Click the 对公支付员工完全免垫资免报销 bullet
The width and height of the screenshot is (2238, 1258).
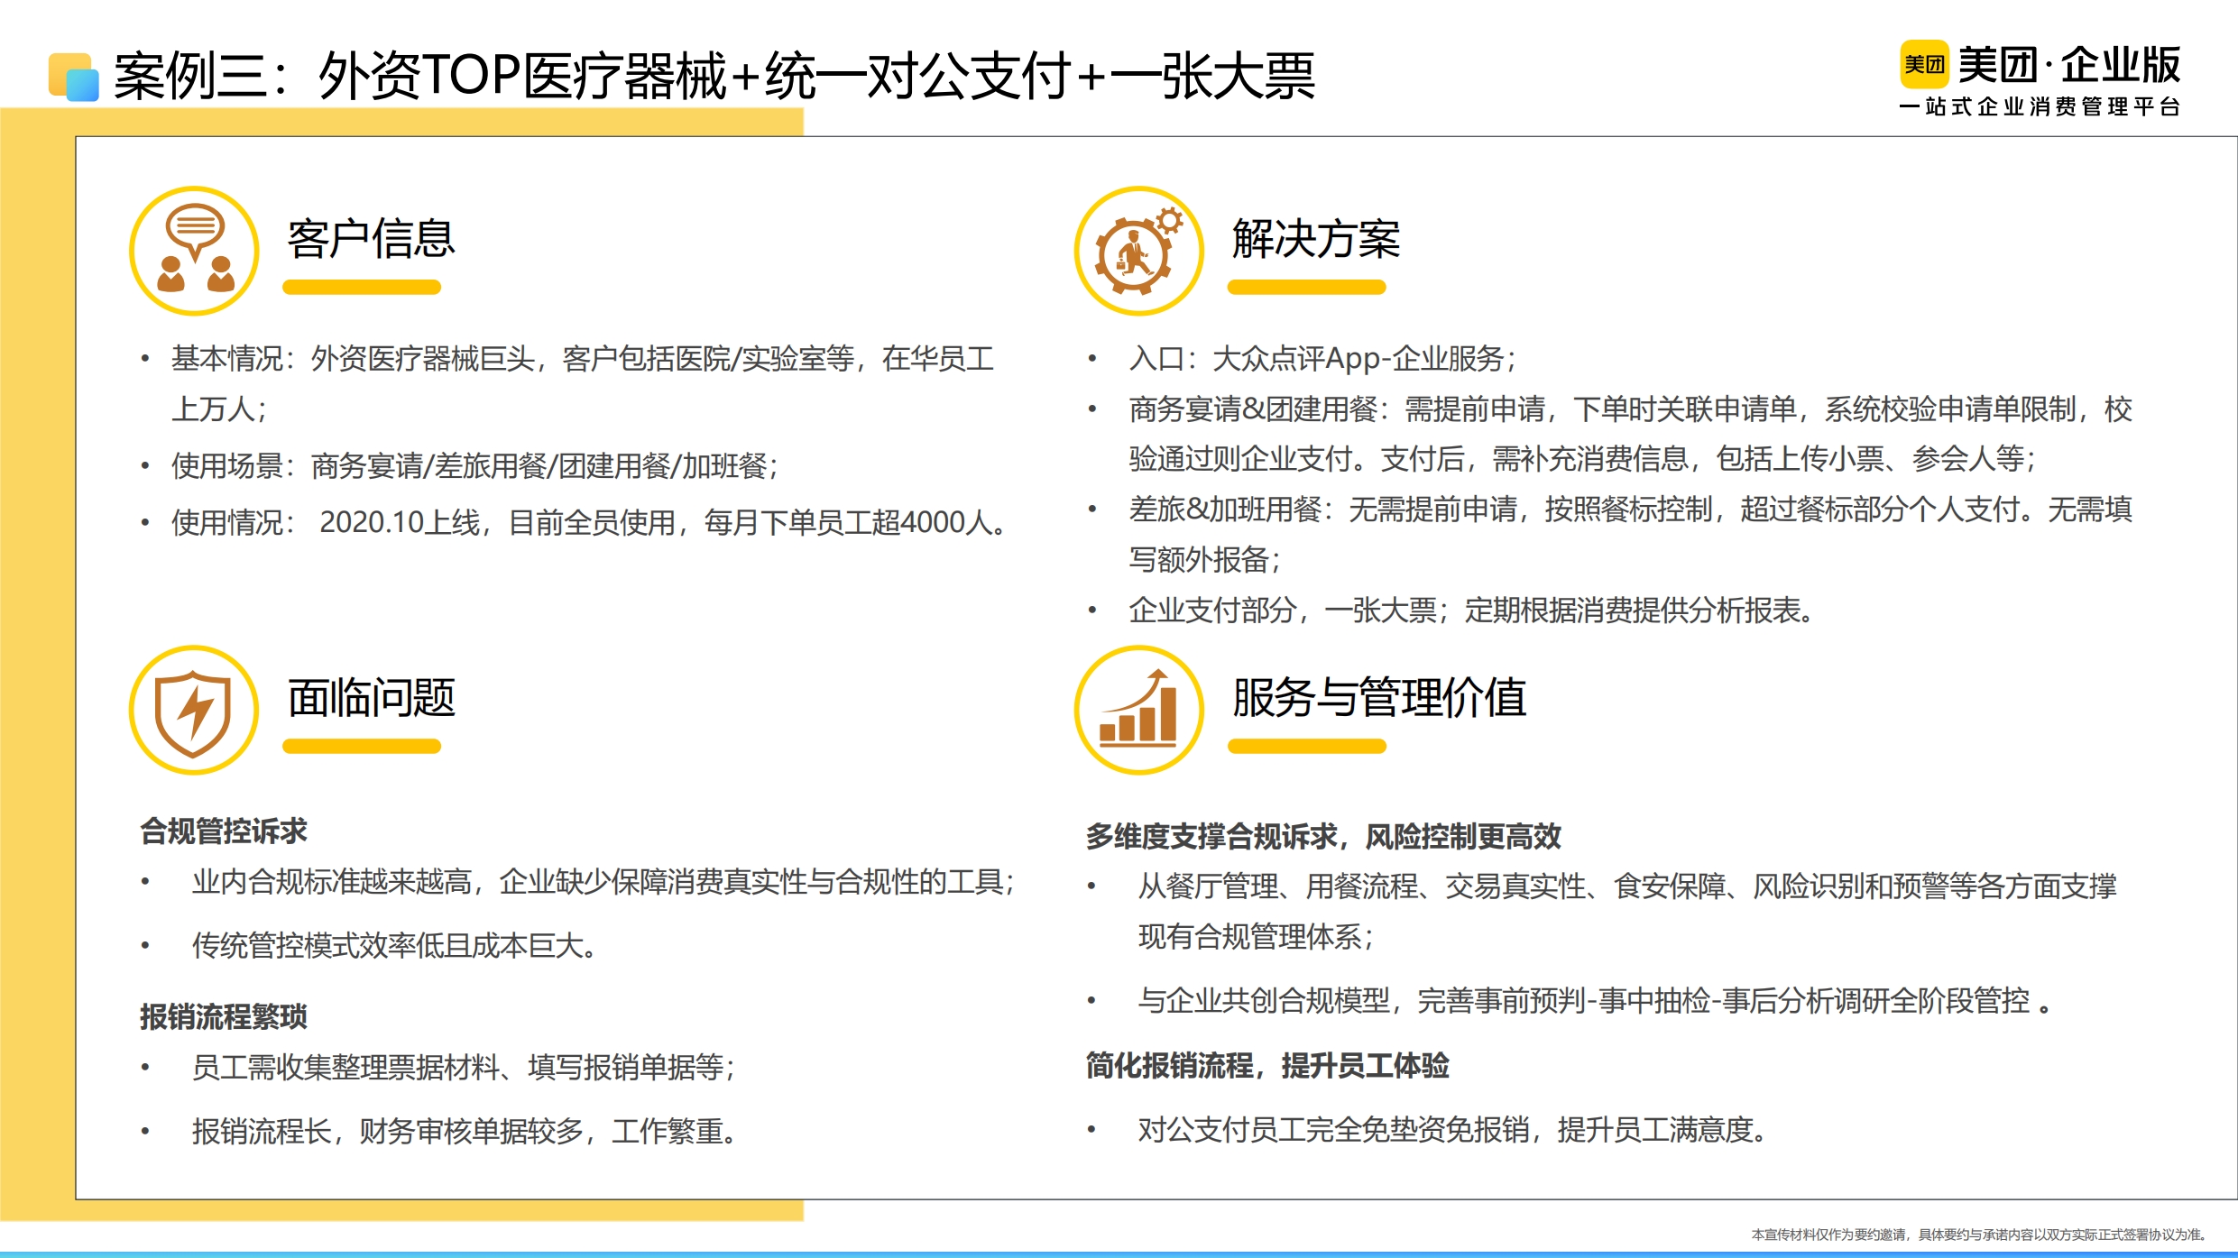pyautogui.click(x=1455, y=1129)
